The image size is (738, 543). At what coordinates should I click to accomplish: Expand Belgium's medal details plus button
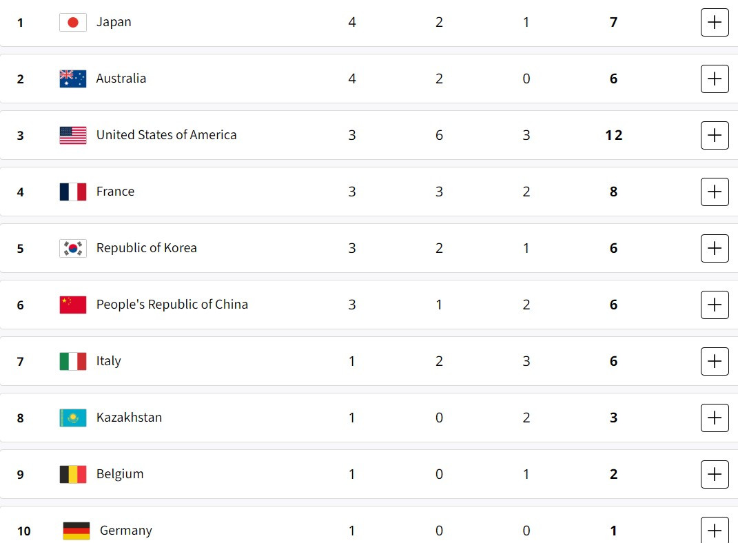click(x=715, y=474)
